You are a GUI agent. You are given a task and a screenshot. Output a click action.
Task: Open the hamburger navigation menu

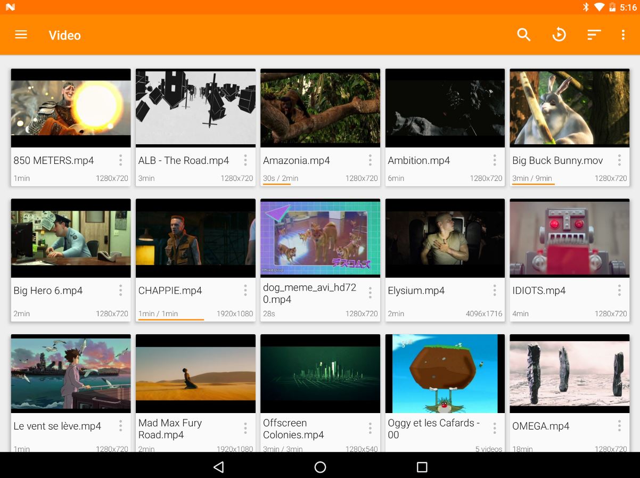21,35
